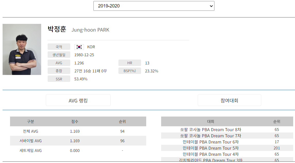Image resolution: width=295 pixels, height=163 pixels.
Task: Click the 대회 column header
Action: [211, 121]
